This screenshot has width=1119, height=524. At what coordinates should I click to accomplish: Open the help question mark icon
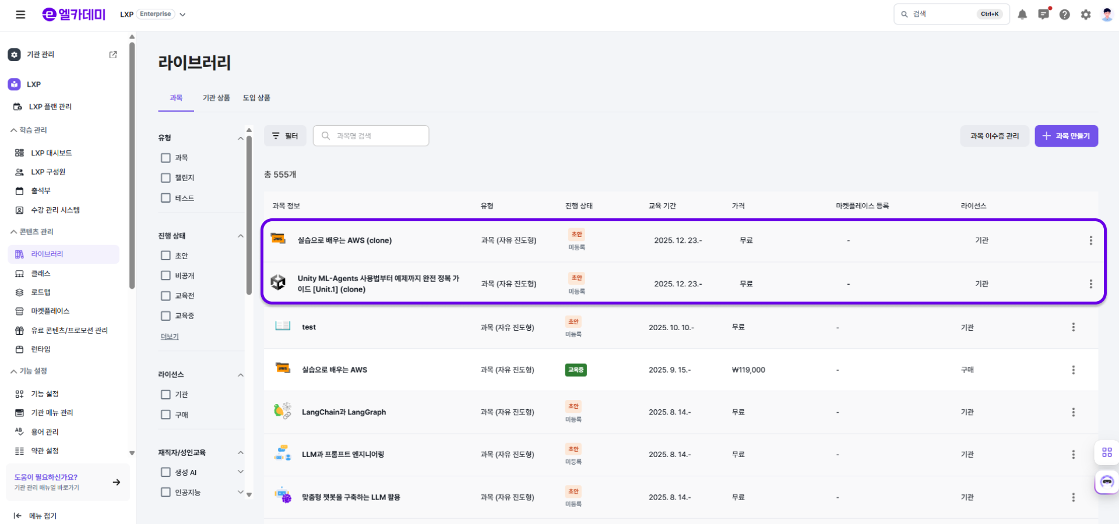(x=1064, y=15)
